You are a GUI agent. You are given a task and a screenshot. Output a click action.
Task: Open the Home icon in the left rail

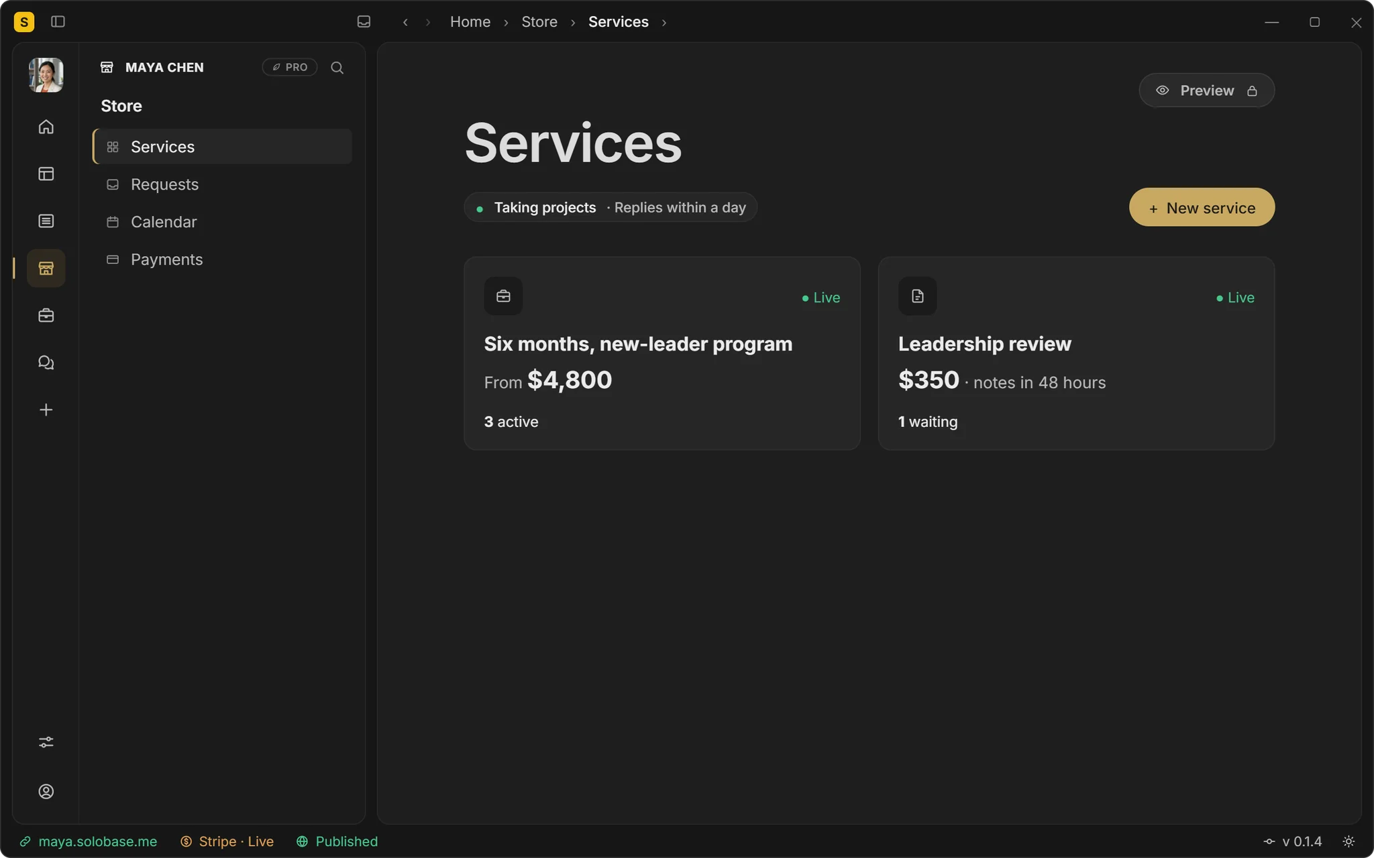click(46, 127)
